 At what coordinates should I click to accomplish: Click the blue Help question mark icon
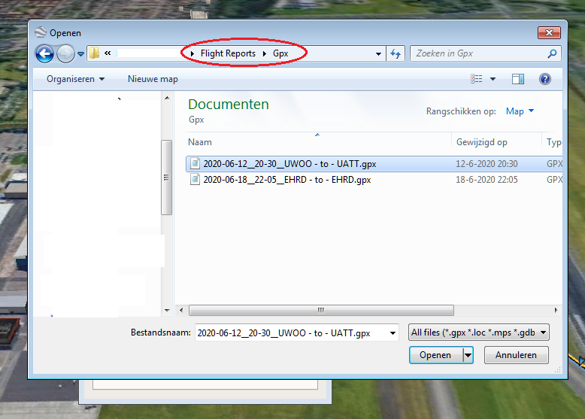tap(545, 79)
